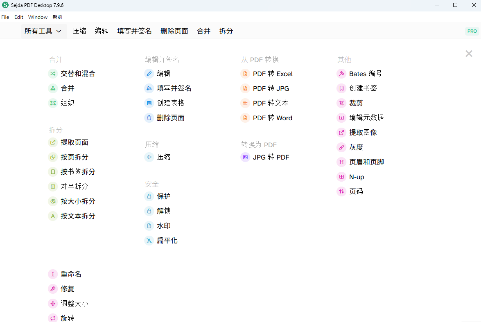Image resolution: width=481 pixels, height=322 pixels.
Task: Click the 页眉和页脚 H icon
Action: pos(341,162)
